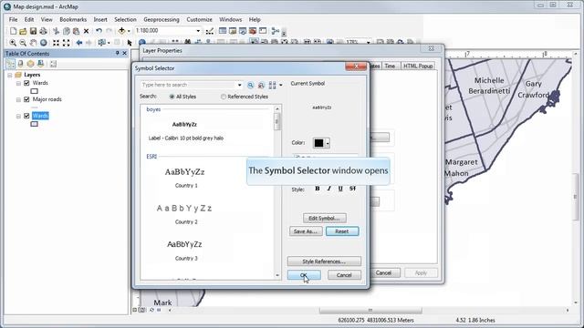Select the Referenced Styles radio button
The width and height of the screenshot is (584, 328).
(x=224, y=97)
